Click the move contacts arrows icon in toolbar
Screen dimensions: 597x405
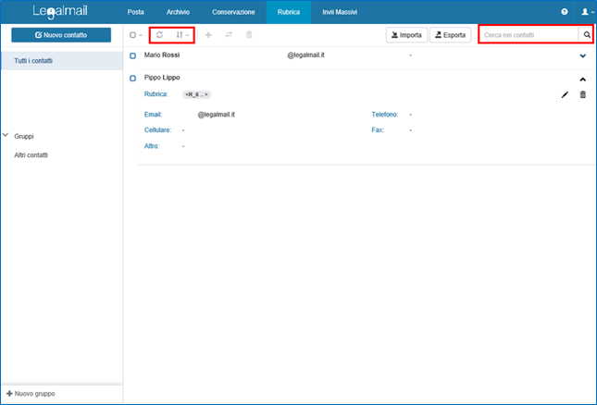229,35
